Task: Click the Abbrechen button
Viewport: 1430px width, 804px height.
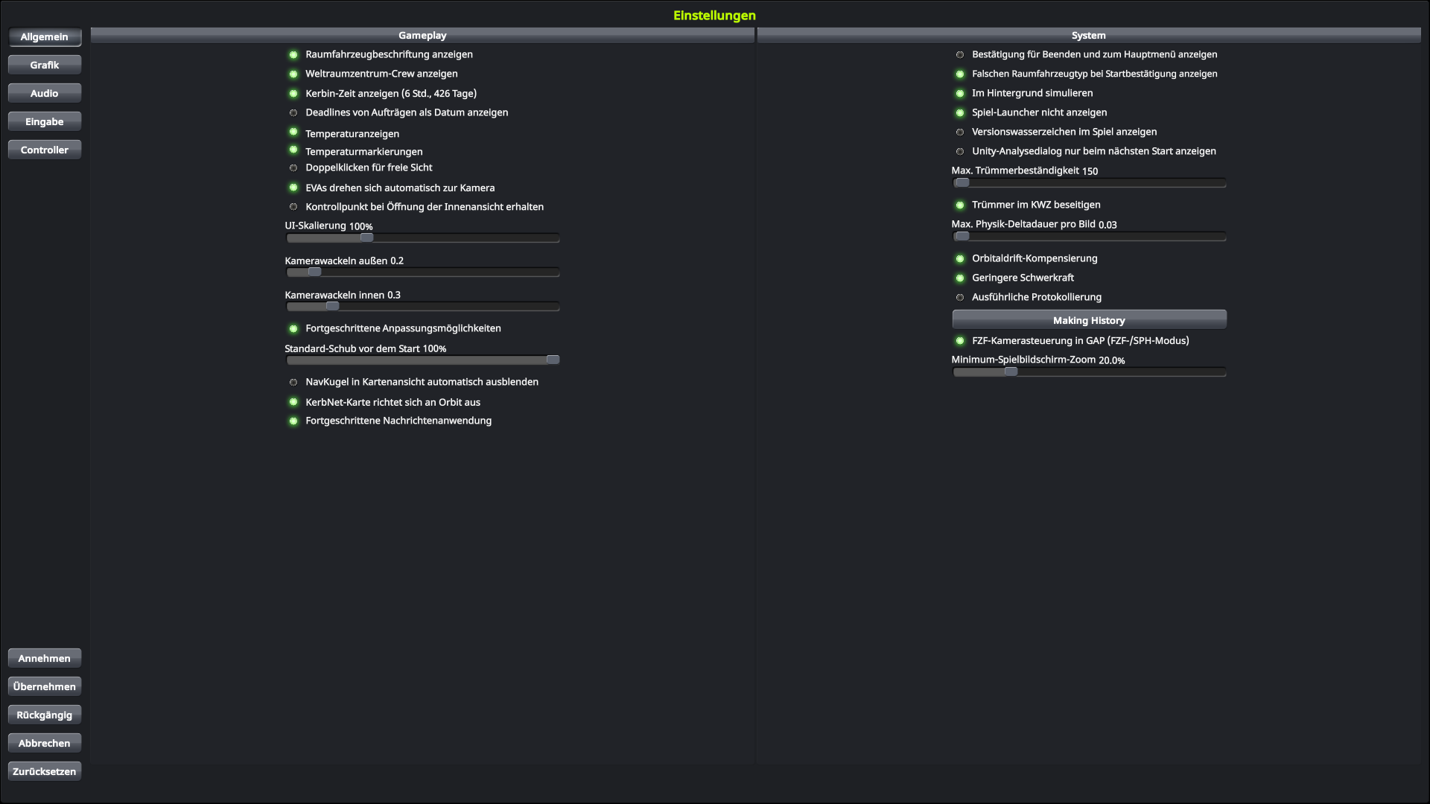Action: (45, 743)
